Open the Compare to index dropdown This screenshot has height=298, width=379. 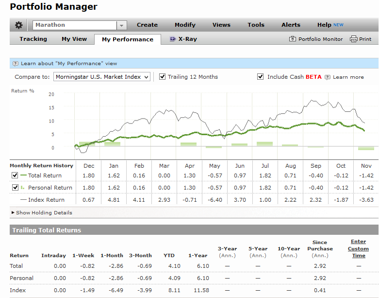coord(102,77)
